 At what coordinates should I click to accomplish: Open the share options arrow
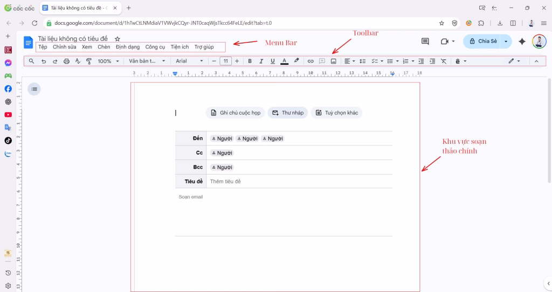(506, 41)
